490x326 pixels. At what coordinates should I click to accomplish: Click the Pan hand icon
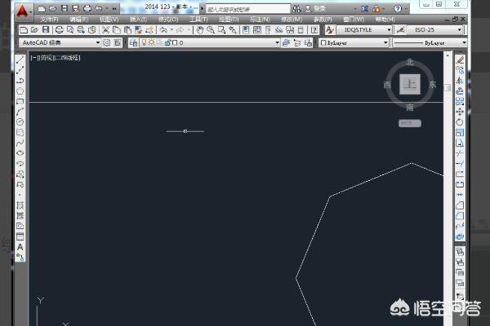coord(198,30)
